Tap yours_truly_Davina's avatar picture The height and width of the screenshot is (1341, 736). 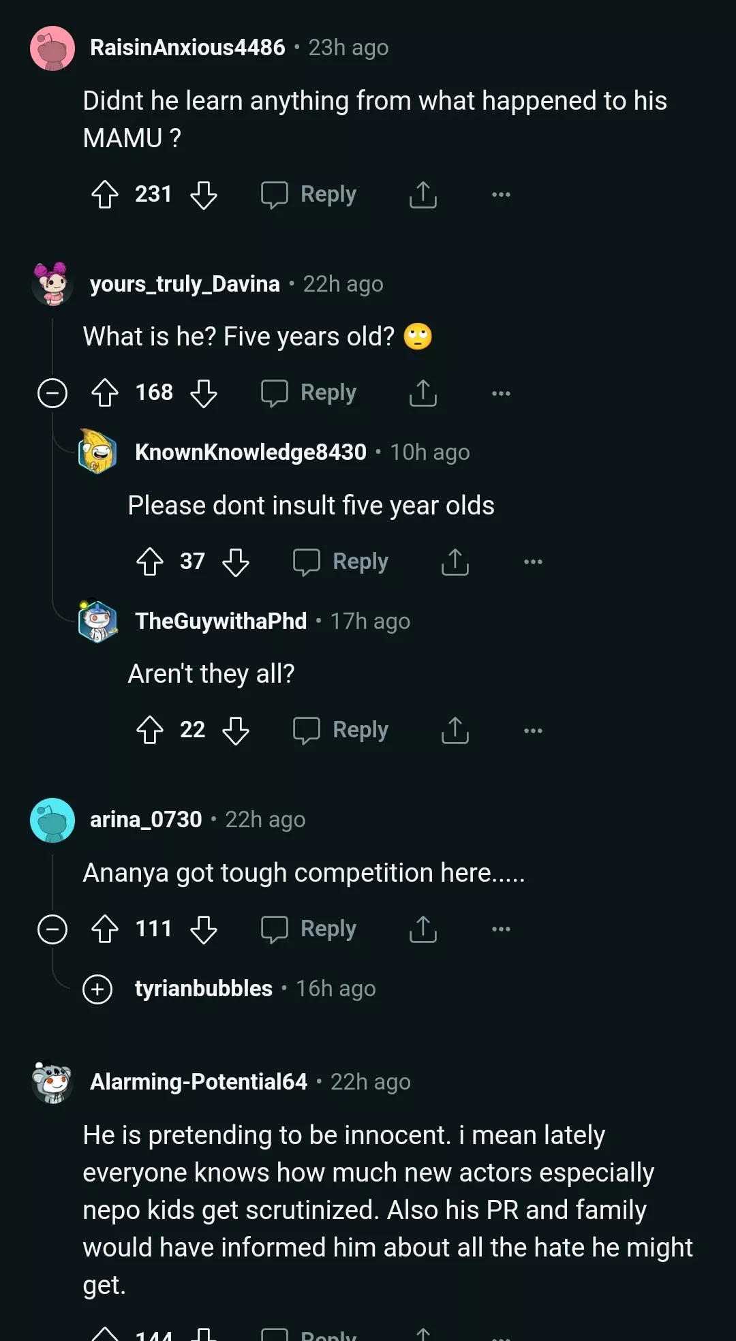tap(52, 284)
